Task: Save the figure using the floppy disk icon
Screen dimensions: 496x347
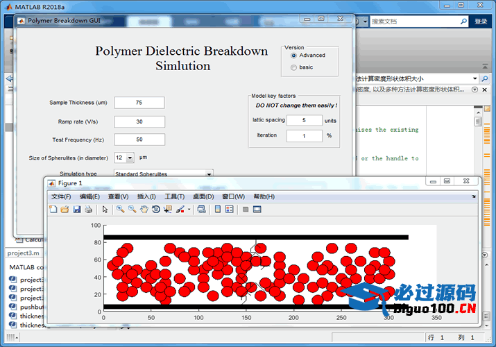Action: 77,210
